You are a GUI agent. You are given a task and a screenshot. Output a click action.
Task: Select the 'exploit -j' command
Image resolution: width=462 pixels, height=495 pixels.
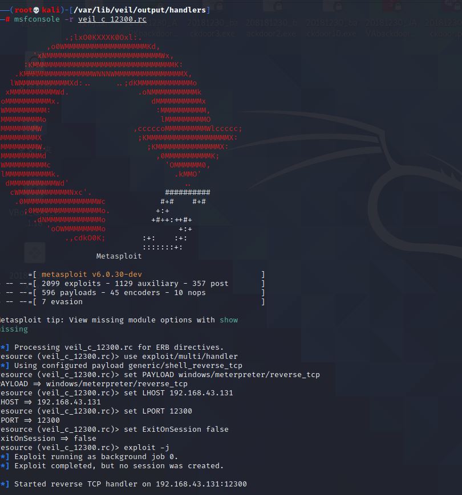[147, 448]
